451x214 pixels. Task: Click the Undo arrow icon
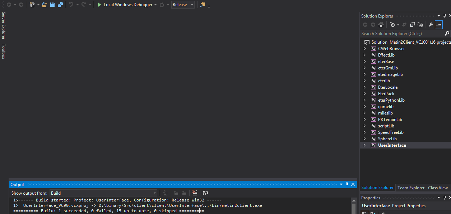71,5
